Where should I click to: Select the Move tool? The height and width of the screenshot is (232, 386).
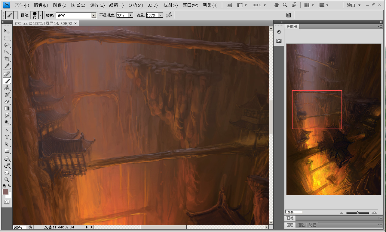pos(7,31)
